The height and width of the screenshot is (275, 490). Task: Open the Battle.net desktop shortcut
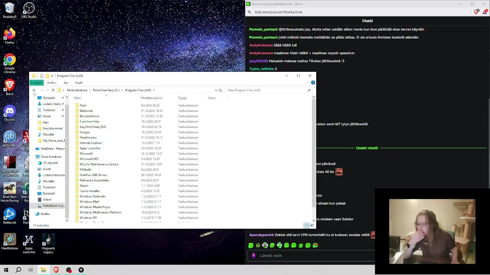(10, 216)
